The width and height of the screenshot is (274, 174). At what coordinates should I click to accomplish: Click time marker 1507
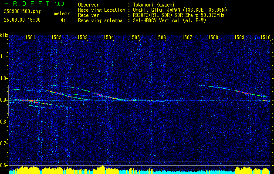coord(187,37)
